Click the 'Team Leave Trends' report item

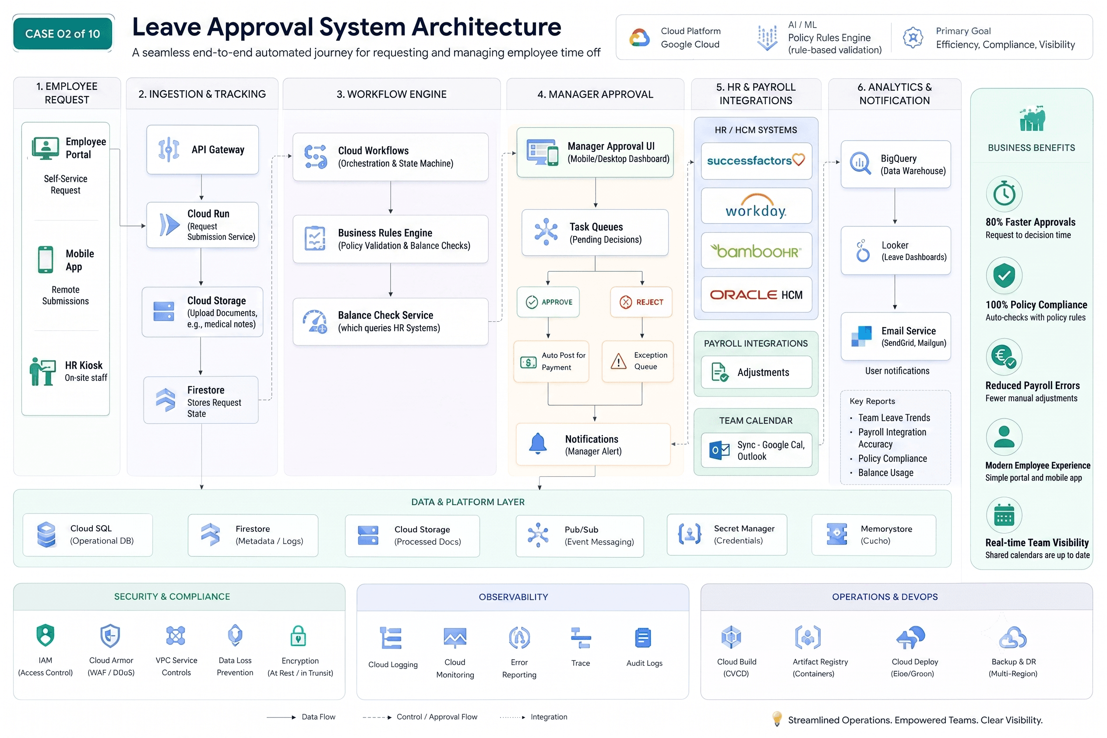pyautogui.click(x=894, y=418)
